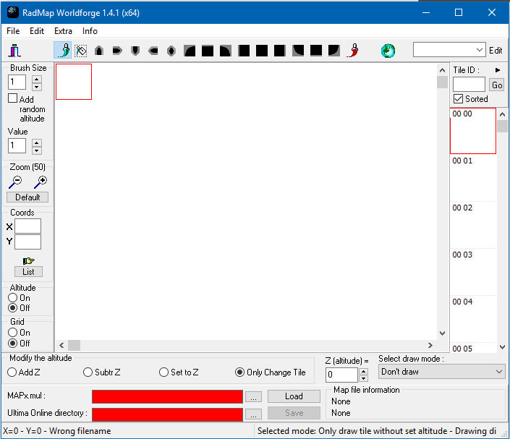Select the green pepper brush tool

pyautogui.click(x=63, y=51)
